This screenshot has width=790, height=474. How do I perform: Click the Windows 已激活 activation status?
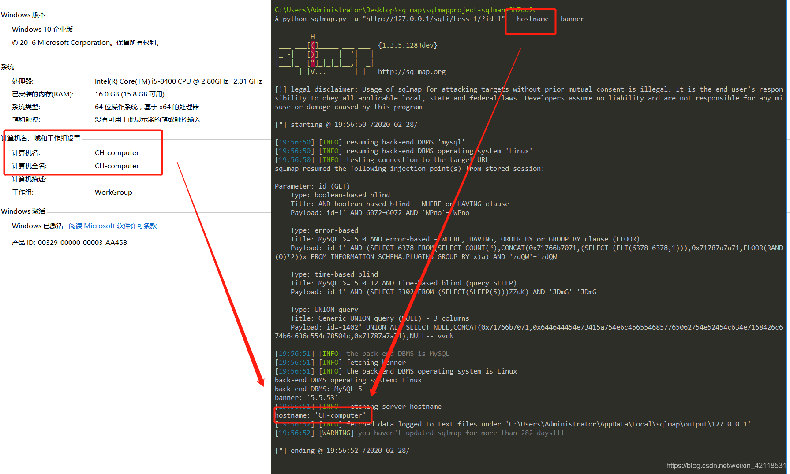(37, 226)
